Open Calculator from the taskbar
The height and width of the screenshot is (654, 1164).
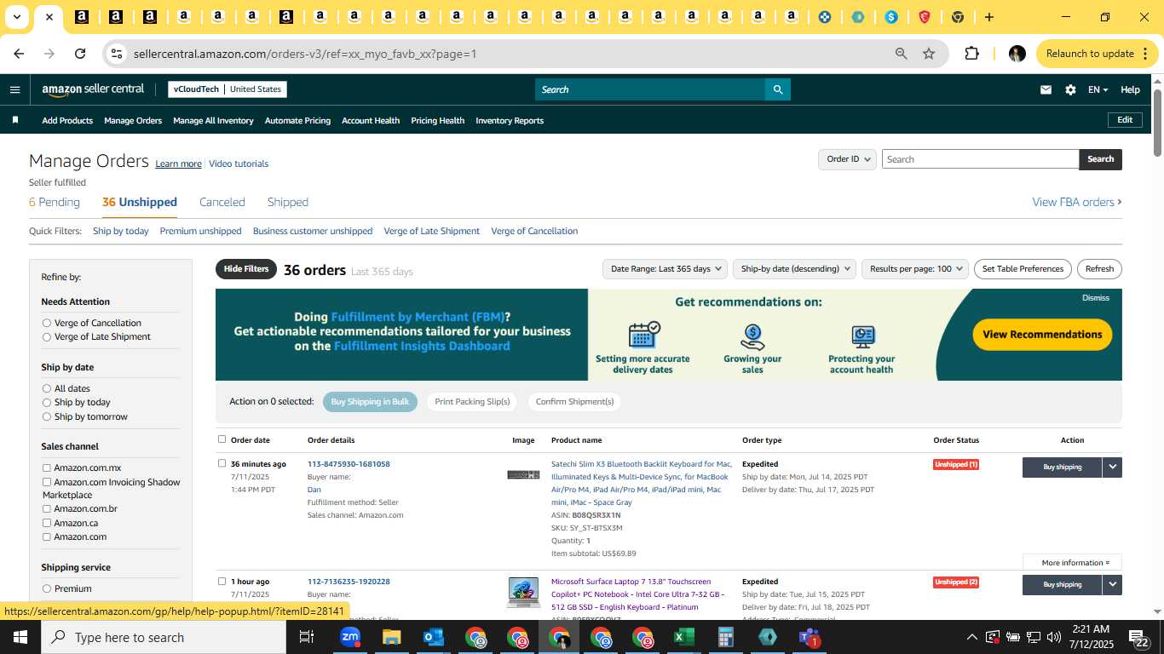[726, 637]
